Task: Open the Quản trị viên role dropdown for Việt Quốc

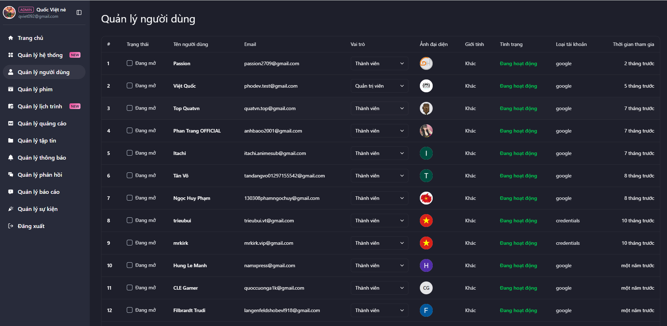Action: pos(379,86)
